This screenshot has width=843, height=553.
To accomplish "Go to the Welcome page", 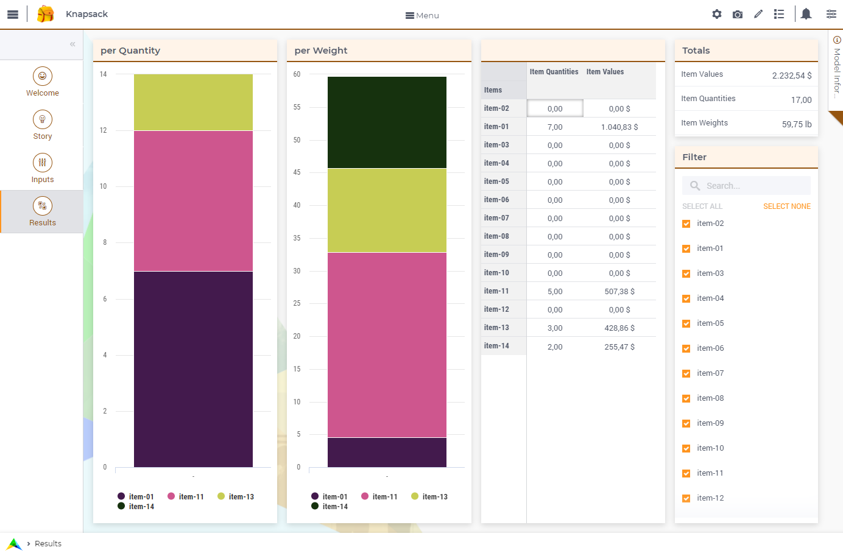I will click(42, 82).
